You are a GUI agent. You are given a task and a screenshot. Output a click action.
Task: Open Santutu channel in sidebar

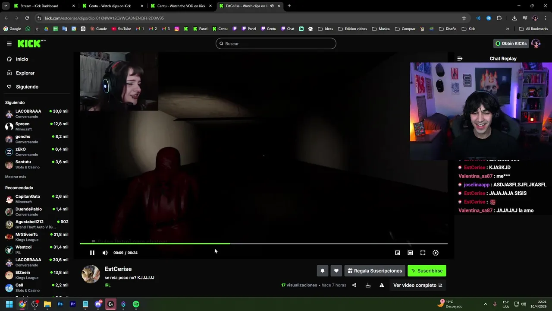[x=37, y=164]
